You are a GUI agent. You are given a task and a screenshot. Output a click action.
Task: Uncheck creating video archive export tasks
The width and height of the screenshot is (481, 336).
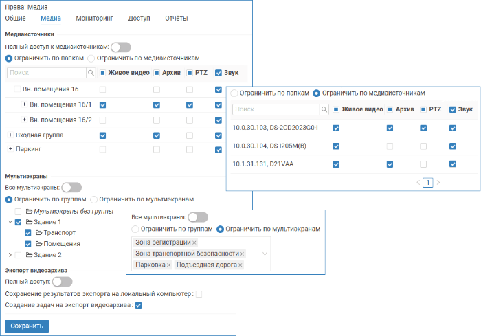(138, 306)
